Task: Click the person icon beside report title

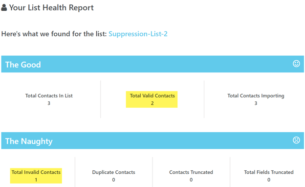Action: point(4,8)
